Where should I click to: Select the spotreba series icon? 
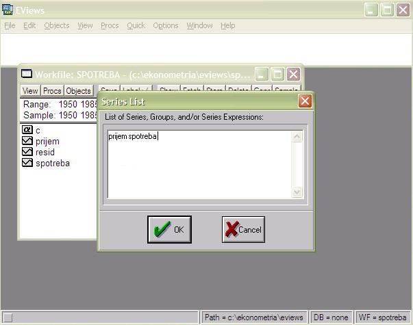pyautogui.click(x=27, y=163)
